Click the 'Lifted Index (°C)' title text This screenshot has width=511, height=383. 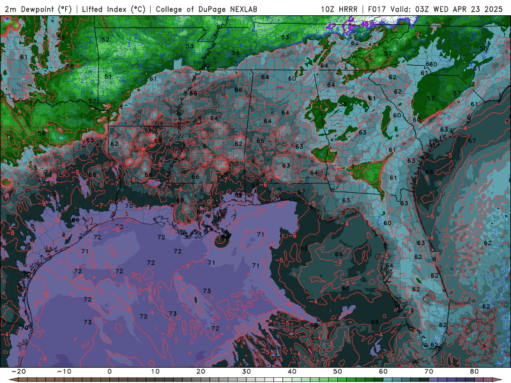point(114,9)
